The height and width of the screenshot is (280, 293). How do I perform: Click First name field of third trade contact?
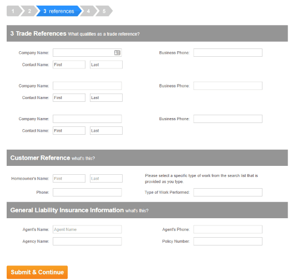pyautogui.click(x=69, y=131)
